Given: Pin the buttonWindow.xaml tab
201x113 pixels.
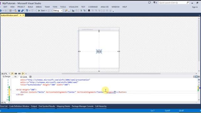Looking at the screenshot, I should pos(20,15).
